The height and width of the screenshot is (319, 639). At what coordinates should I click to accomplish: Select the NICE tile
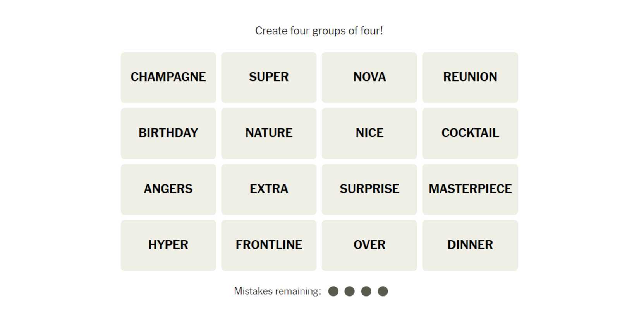click(369, 133)
